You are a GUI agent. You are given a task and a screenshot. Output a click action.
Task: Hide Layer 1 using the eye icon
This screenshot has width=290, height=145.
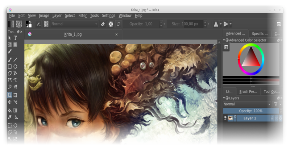pyautogui.click(x=225, y=118)
